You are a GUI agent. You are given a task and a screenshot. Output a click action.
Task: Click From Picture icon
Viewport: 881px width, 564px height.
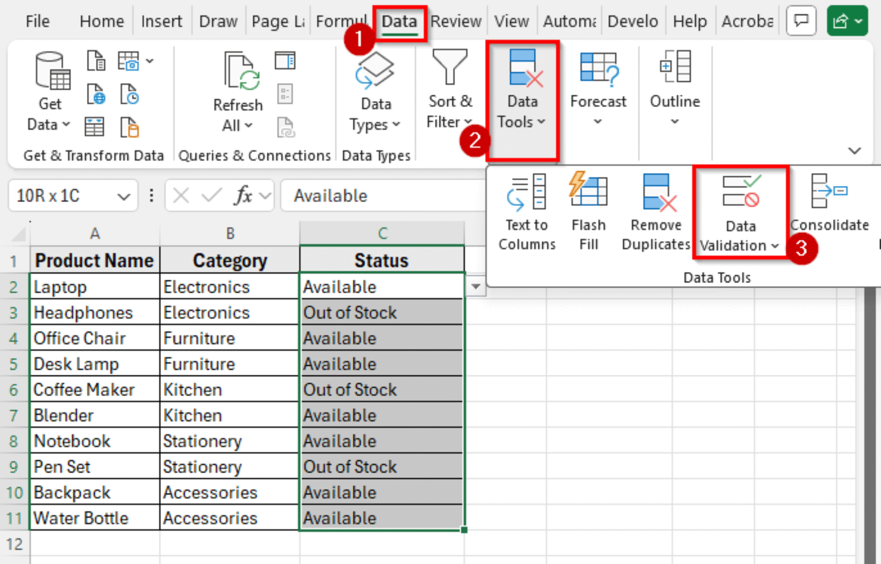click(129, 61)
